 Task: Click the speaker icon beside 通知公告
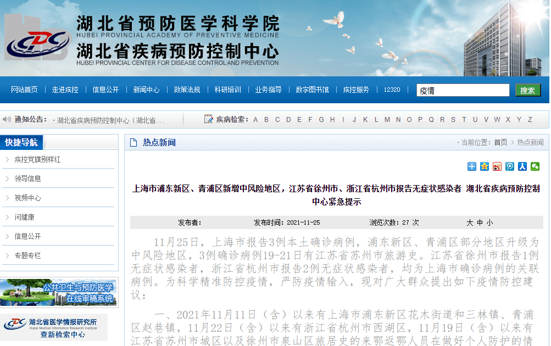pyautogui.click(x=7, y=119)
